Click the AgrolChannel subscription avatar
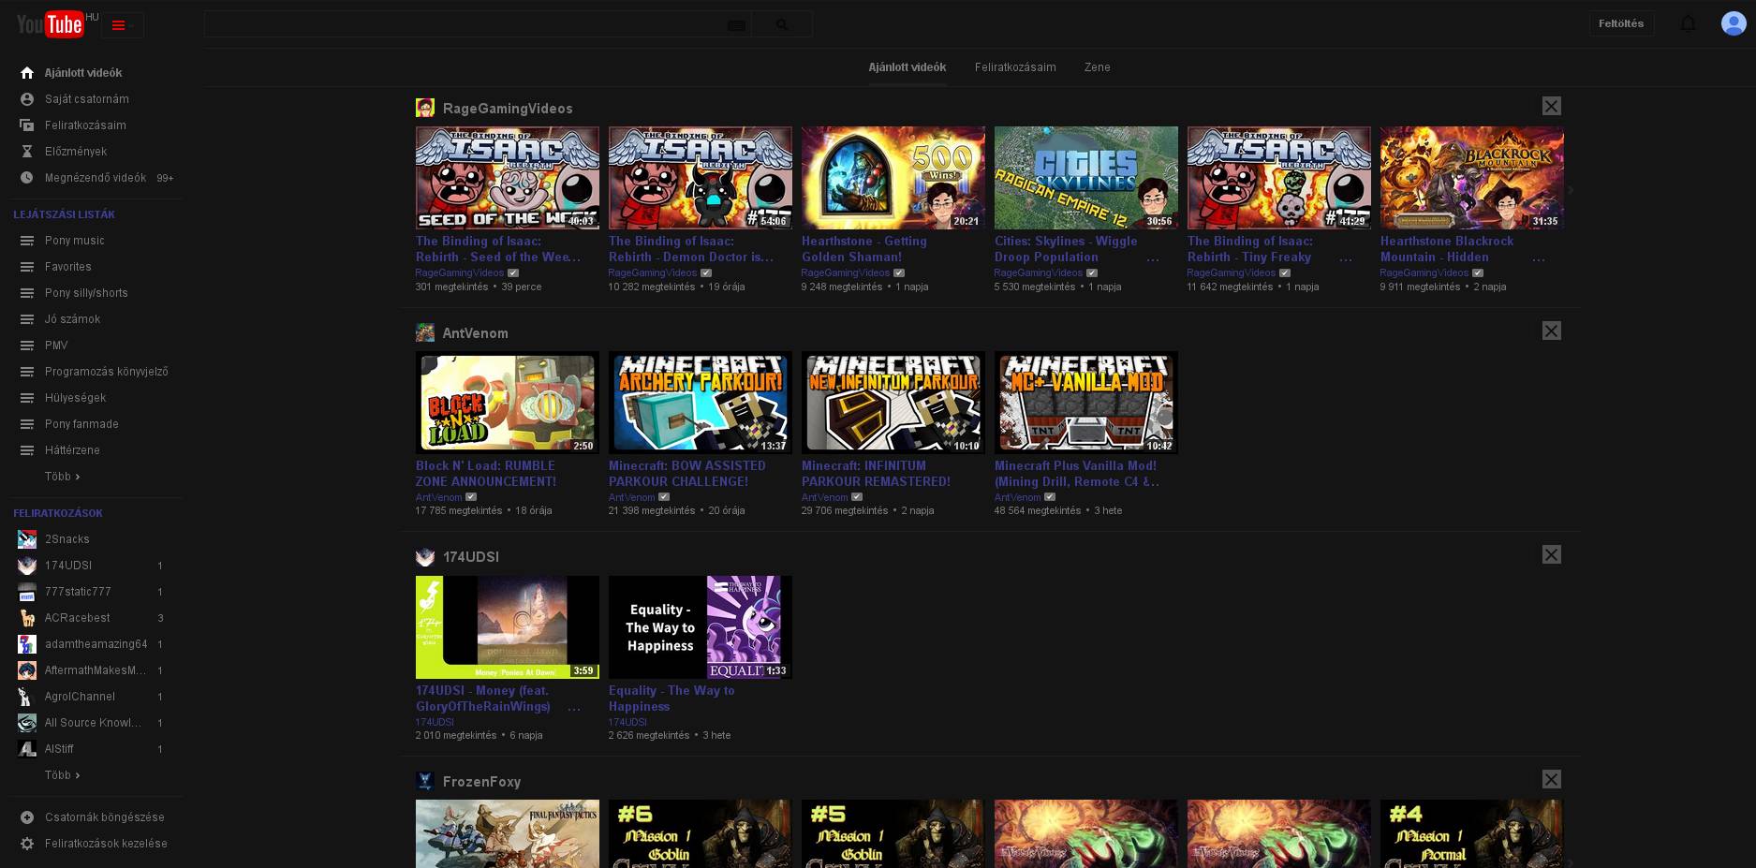Image resolution: width=1756 pixels, height=868 pixels. [x=27, y=697]
